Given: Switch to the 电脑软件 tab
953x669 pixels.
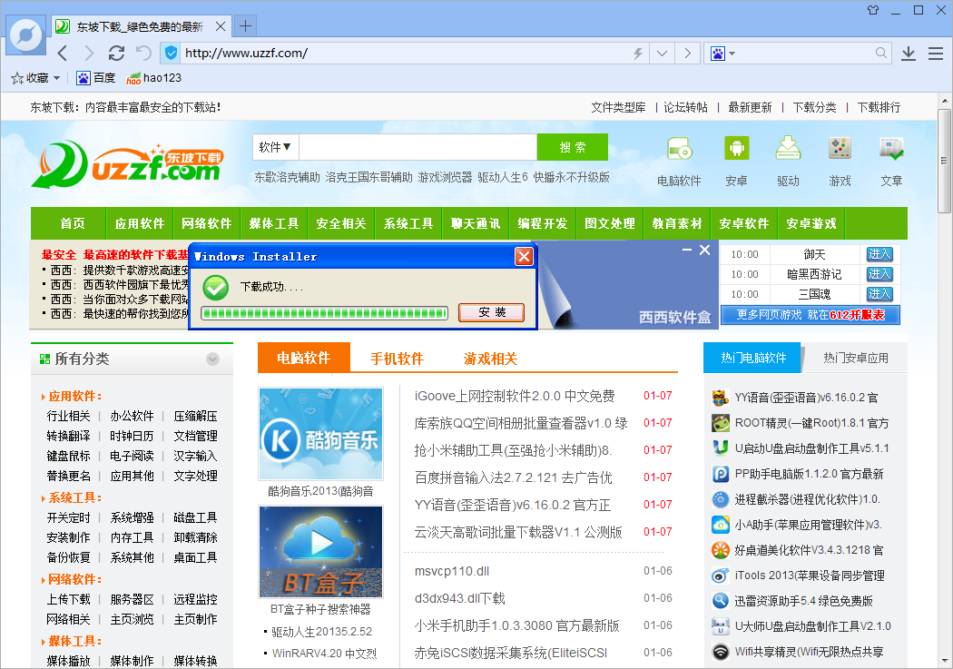Looking at the screenshot, I should point(304,358).
